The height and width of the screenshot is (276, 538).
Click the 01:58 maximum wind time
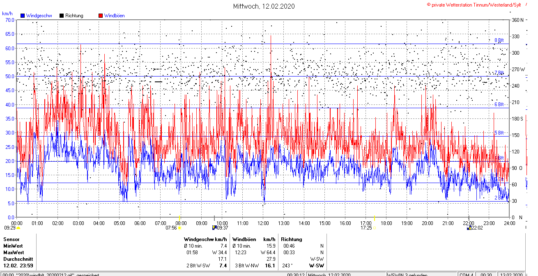192,252
